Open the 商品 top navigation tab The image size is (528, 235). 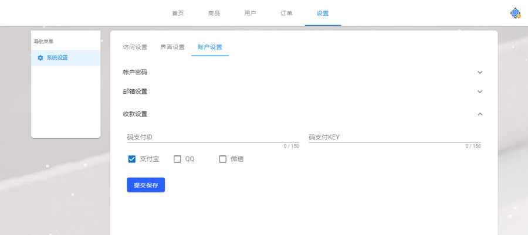tap(214, 13)
